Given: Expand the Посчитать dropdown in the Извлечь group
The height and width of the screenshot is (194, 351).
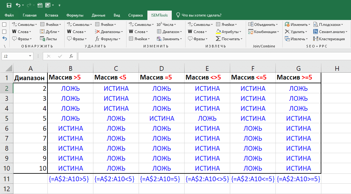Looking at the screenshot, I should pos(241,39).
